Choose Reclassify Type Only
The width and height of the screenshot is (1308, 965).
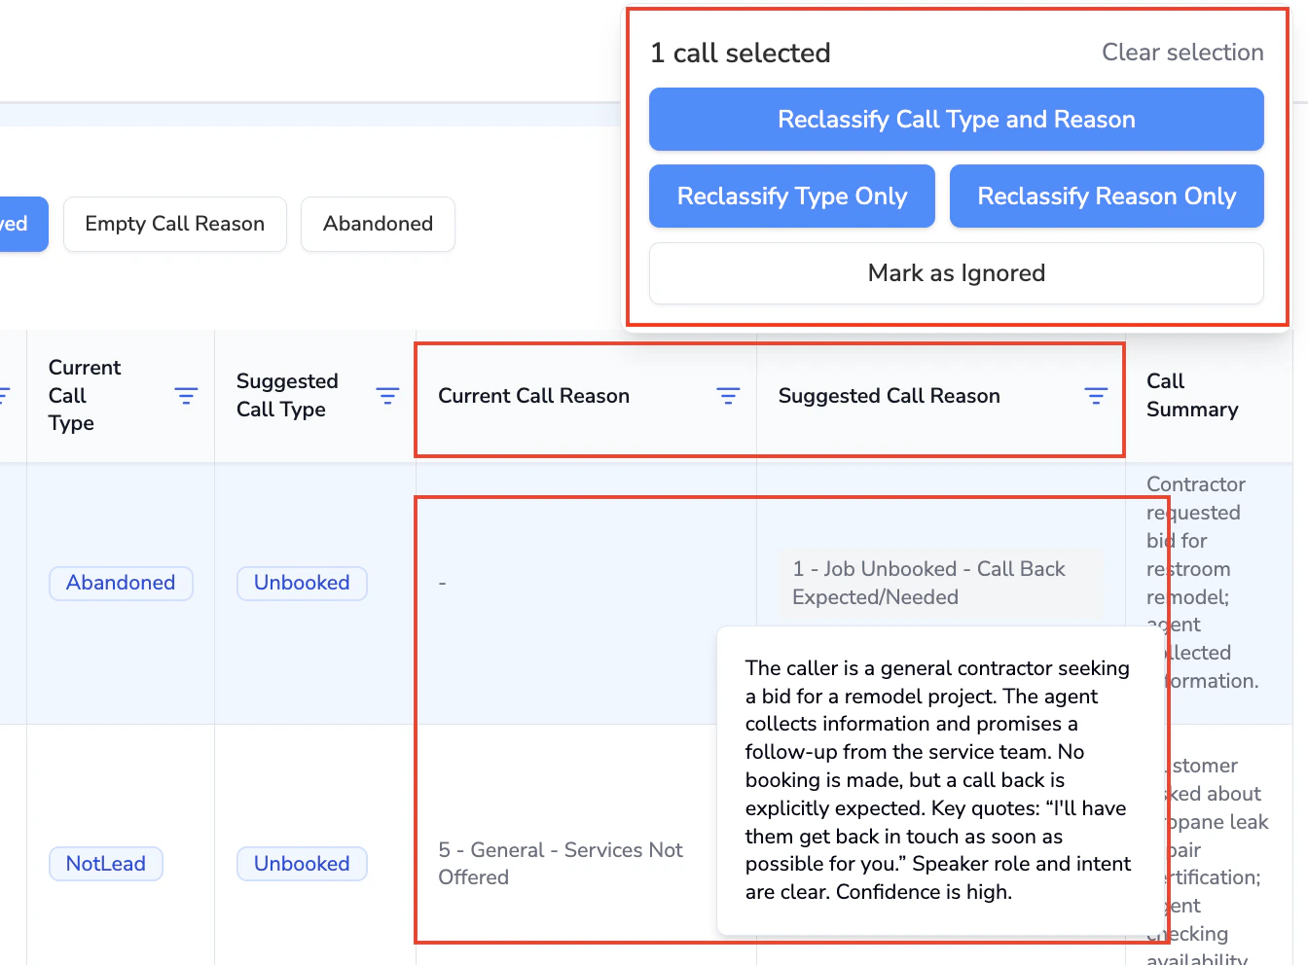coord(792,197)
